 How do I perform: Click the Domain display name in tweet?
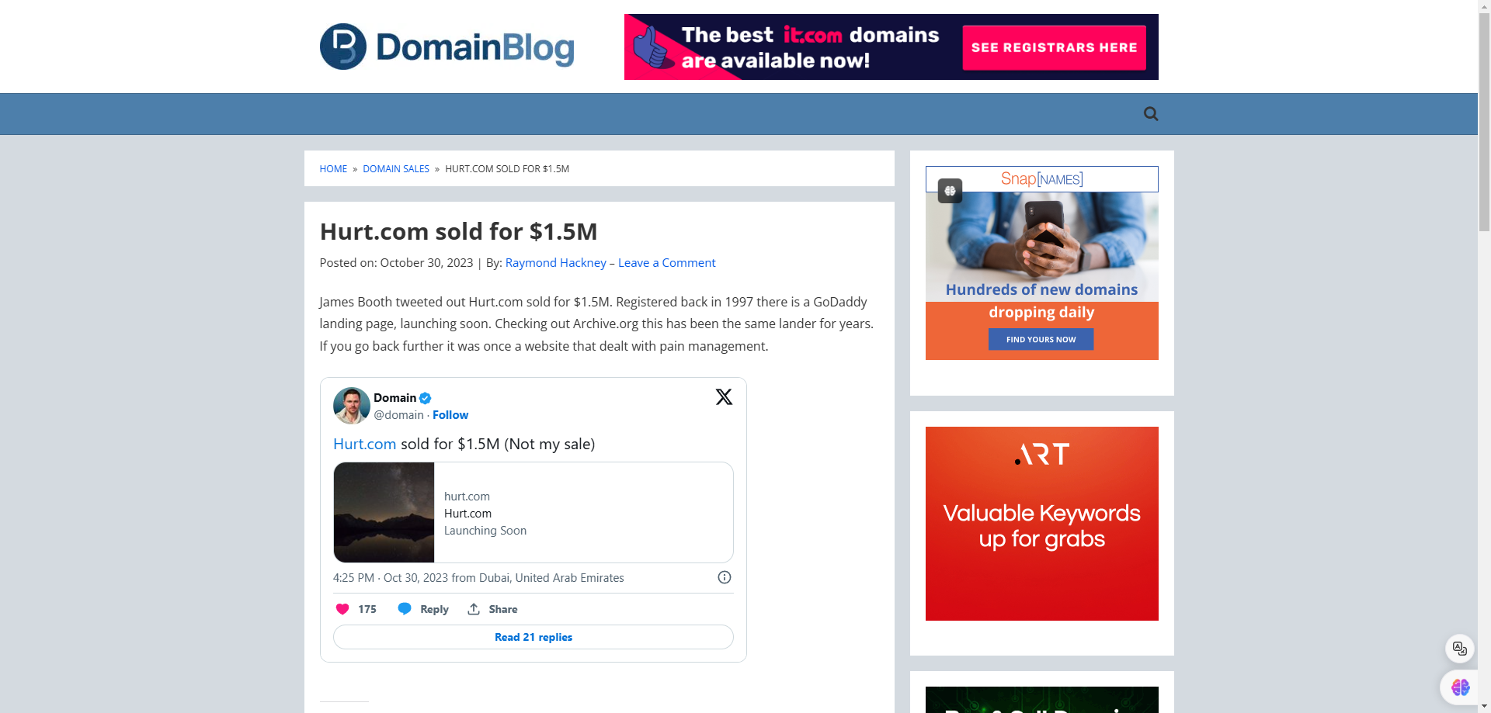(395, 398)
